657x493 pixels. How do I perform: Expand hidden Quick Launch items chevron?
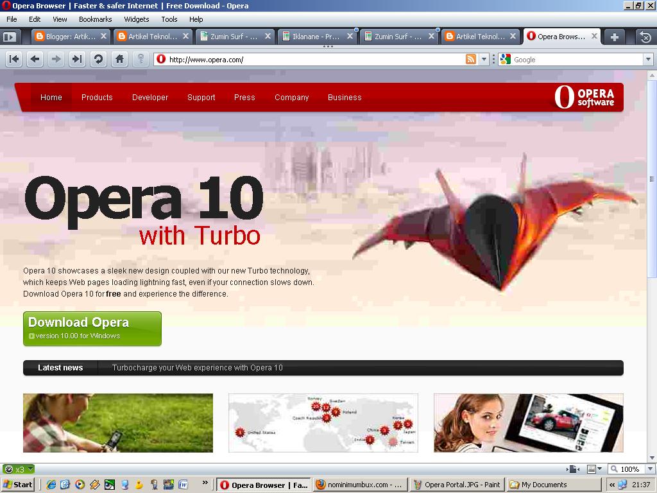(205, 483)
